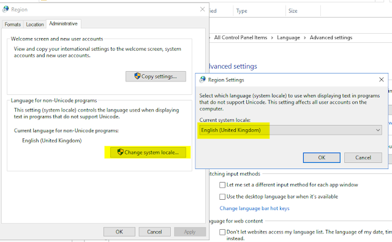
Task: Click shield icon on Change system locale
Action: (120, 152)
